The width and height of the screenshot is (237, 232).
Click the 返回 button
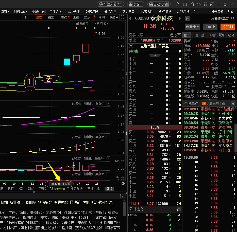pyautogui.click(x=230, y=11)
